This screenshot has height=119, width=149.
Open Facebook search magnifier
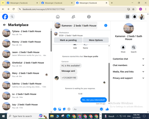12,17
